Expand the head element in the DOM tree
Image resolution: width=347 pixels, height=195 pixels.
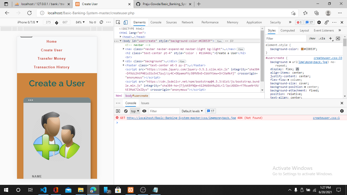pyautogui.click(x=121, y=37)
